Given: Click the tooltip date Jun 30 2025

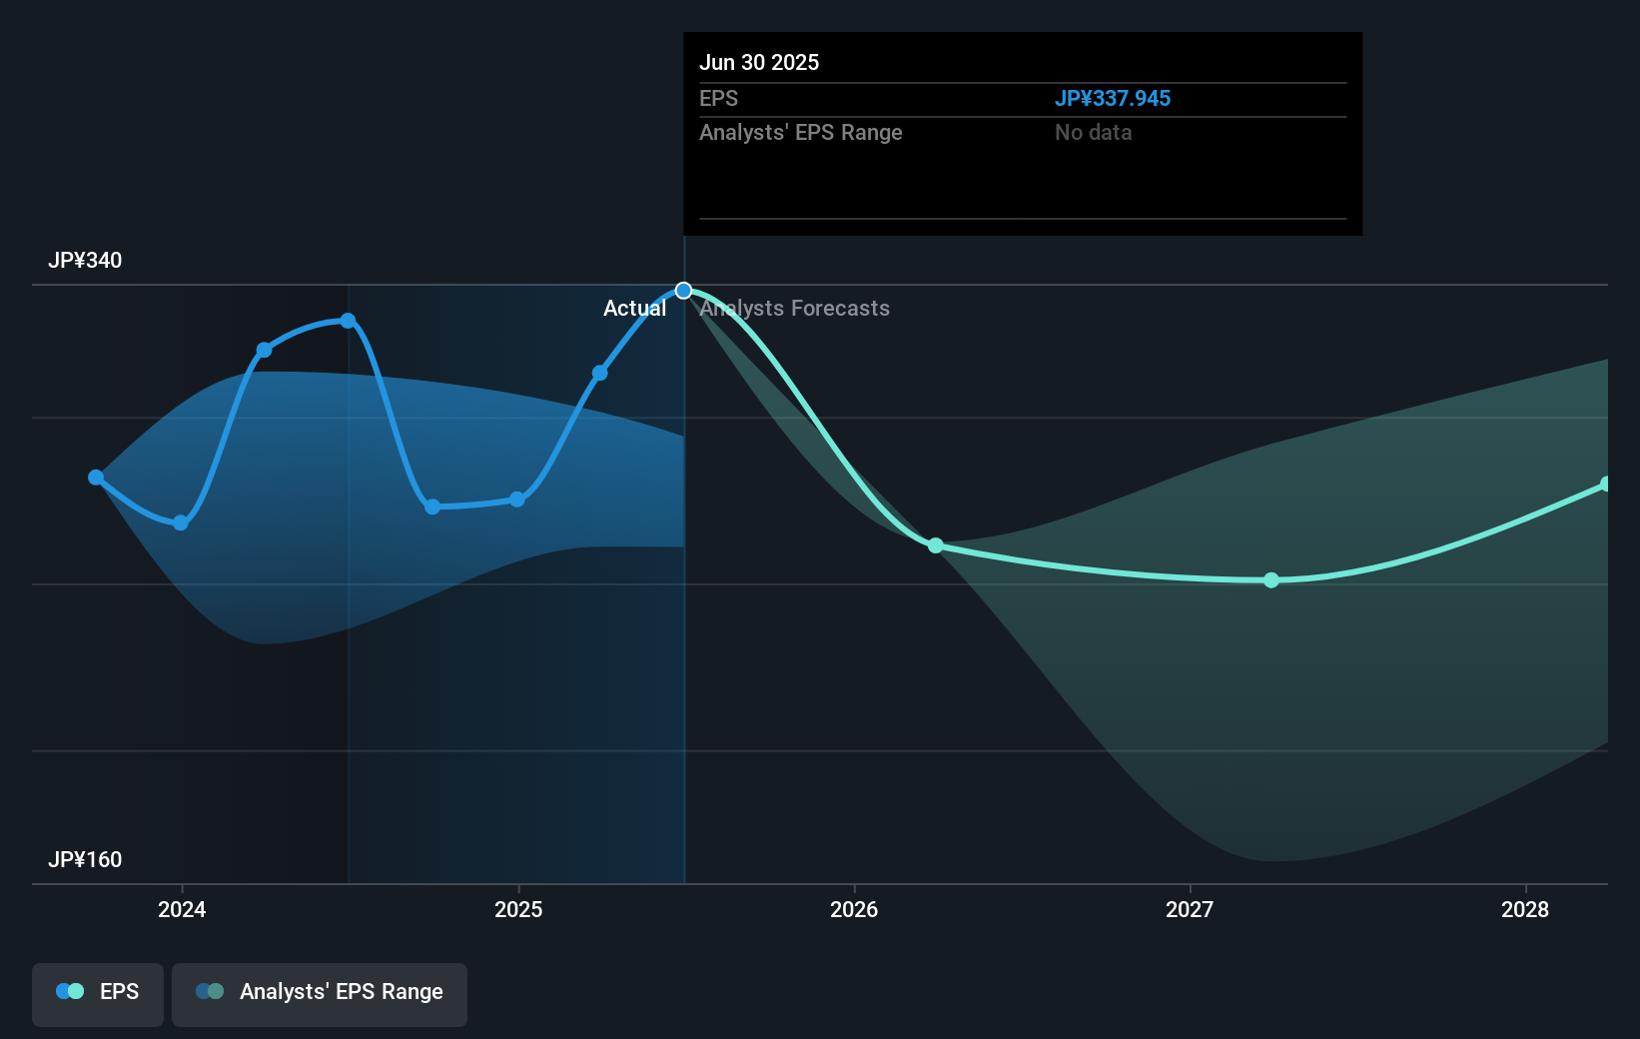Looking at the screenshot, I should coord(759,62).
